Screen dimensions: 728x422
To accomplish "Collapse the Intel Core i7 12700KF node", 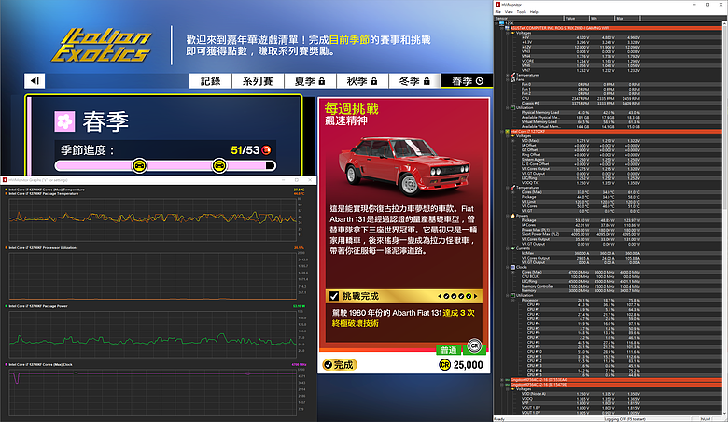I will [x=502, y=132].
